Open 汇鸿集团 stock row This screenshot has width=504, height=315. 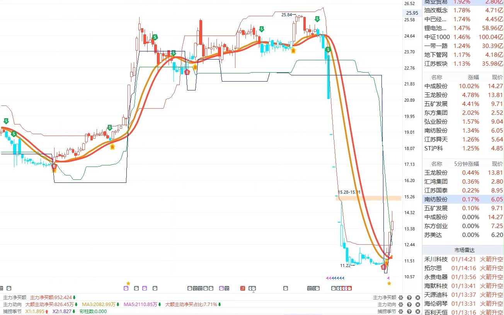(463, 182)
